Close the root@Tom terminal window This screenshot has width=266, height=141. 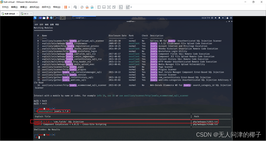click(x=232, y=22)
